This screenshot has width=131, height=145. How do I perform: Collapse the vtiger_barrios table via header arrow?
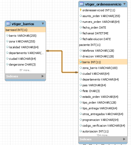[x=43, y=24]
